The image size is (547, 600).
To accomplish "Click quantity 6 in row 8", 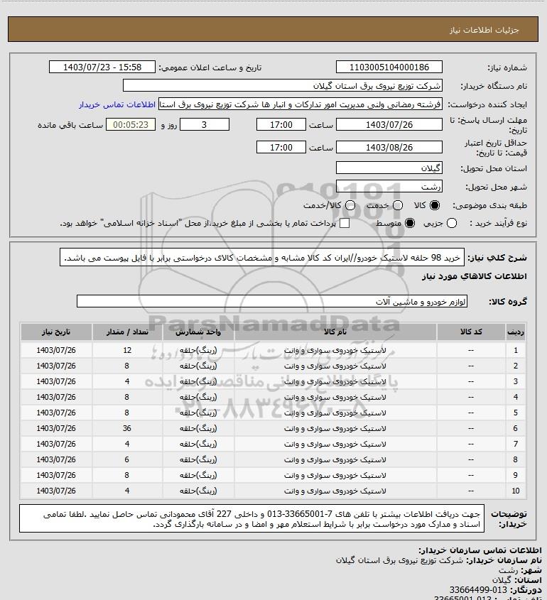I will pyautogui.click(x=127, y=460).
